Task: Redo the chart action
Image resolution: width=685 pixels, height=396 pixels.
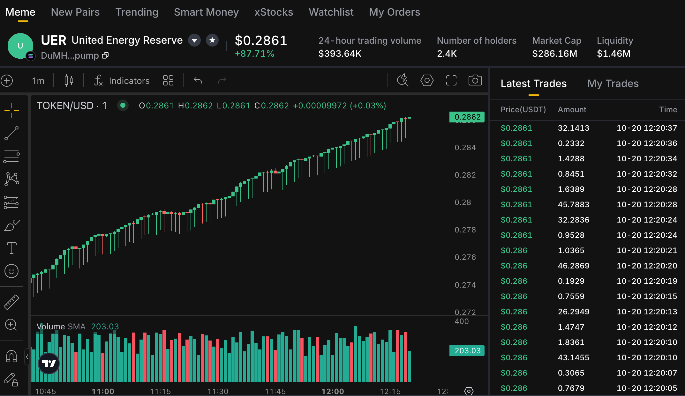Action: [x=222, y=81]
